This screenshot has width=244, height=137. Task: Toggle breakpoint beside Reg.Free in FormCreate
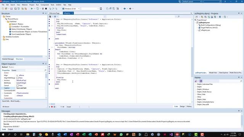click(x=49, y=80)
